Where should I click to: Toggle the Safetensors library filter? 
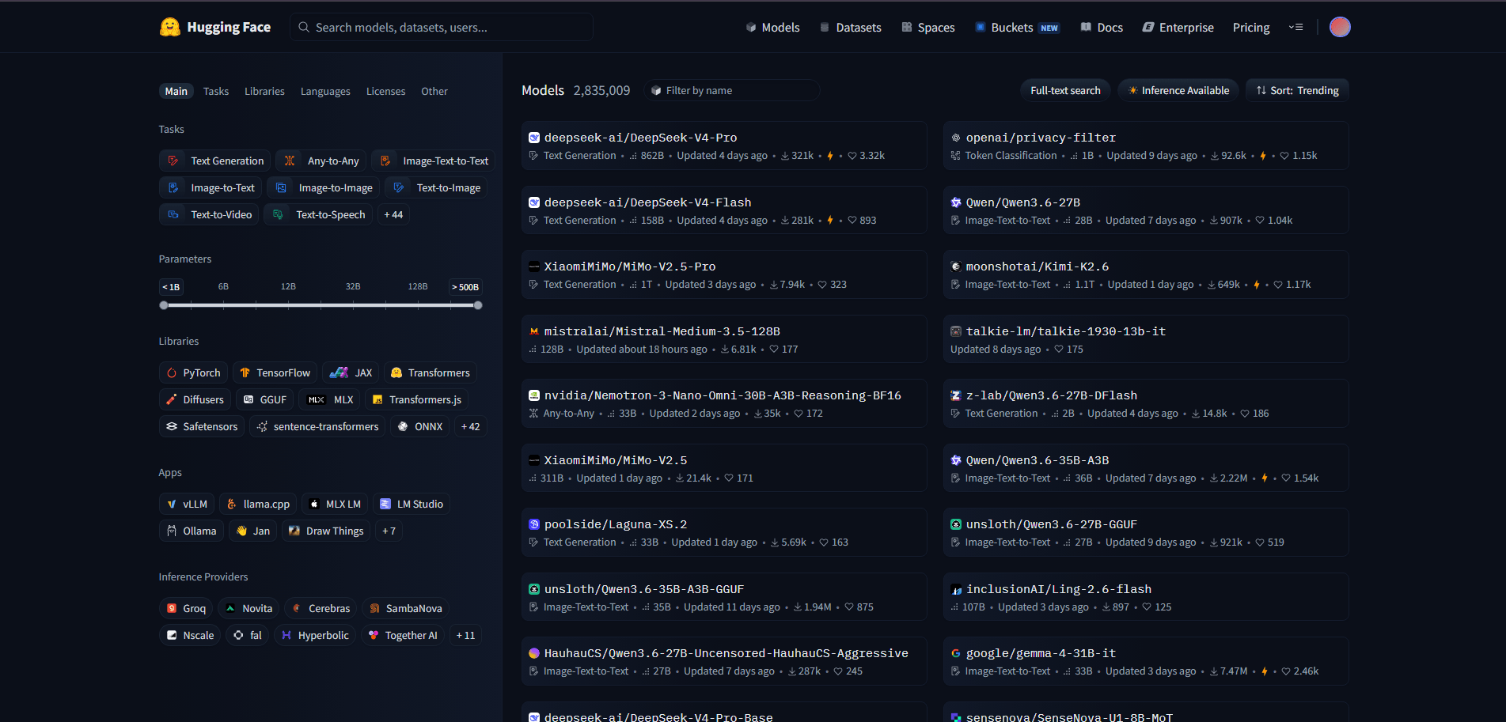click(x=202, y=426)
